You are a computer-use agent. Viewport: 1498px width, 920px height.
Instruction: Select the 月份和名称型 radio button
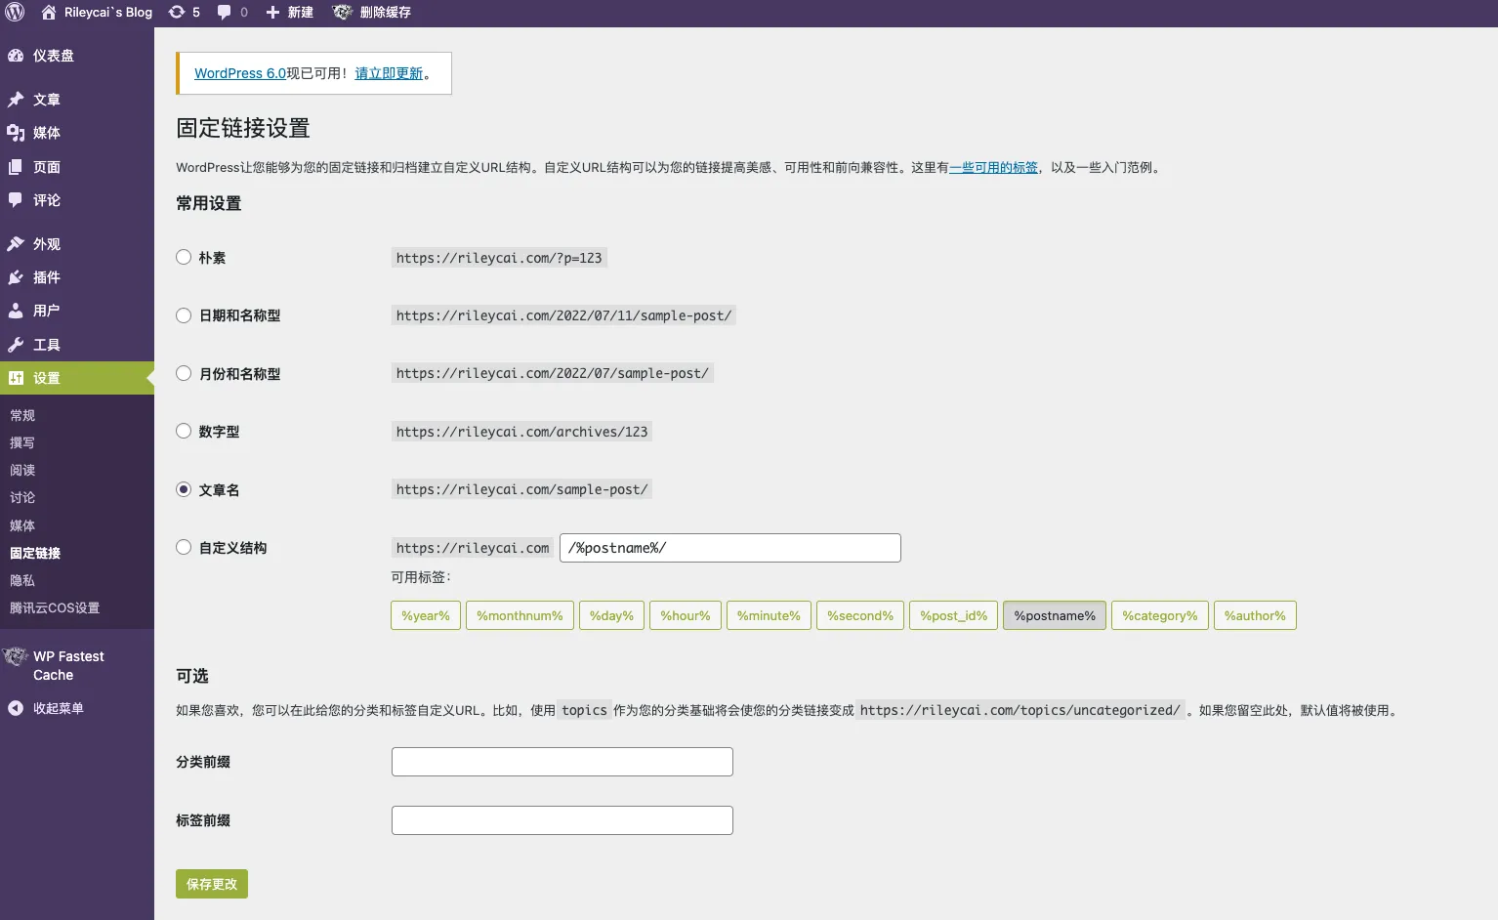click(x=184, y=373)
